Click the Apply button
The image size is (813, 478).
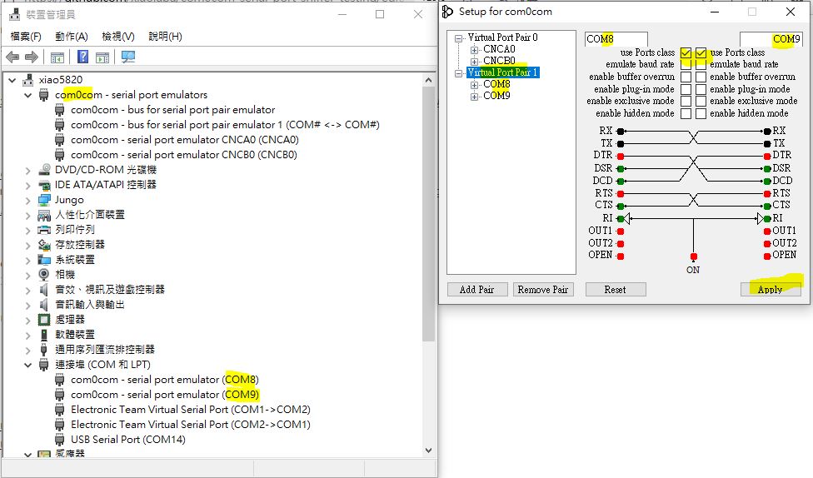(x=771, y=290)
